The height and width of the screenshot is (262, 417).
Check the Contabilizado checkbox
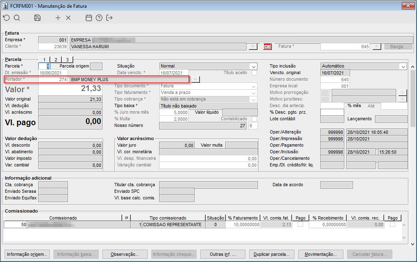coord(254,119)
